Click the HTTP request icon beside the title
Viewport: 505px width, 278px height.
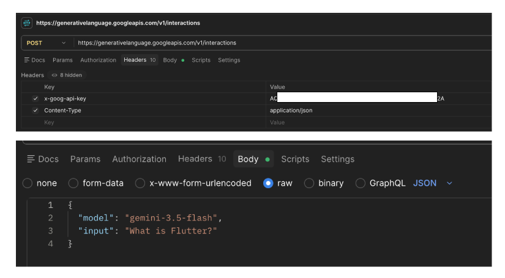coord(27,23)
